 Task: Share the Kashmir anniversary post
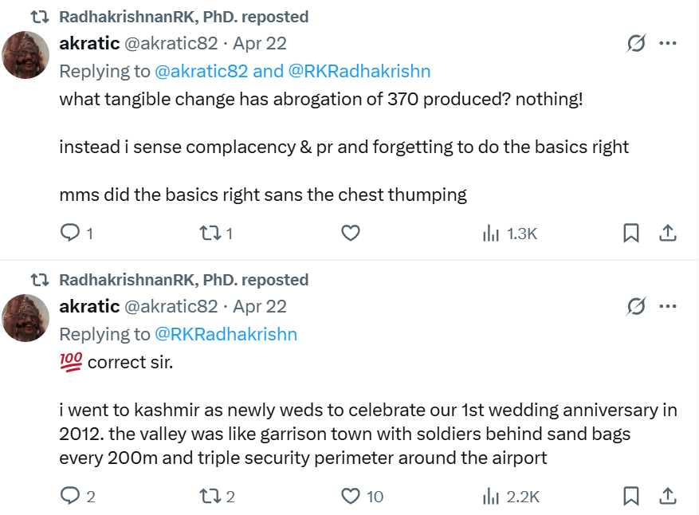pyautogui.click(x=668, y=497)
